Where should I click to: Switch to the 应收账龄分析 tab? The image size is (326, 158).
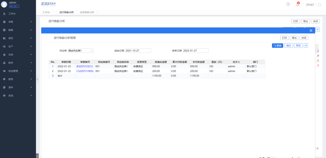click(87, 12)
